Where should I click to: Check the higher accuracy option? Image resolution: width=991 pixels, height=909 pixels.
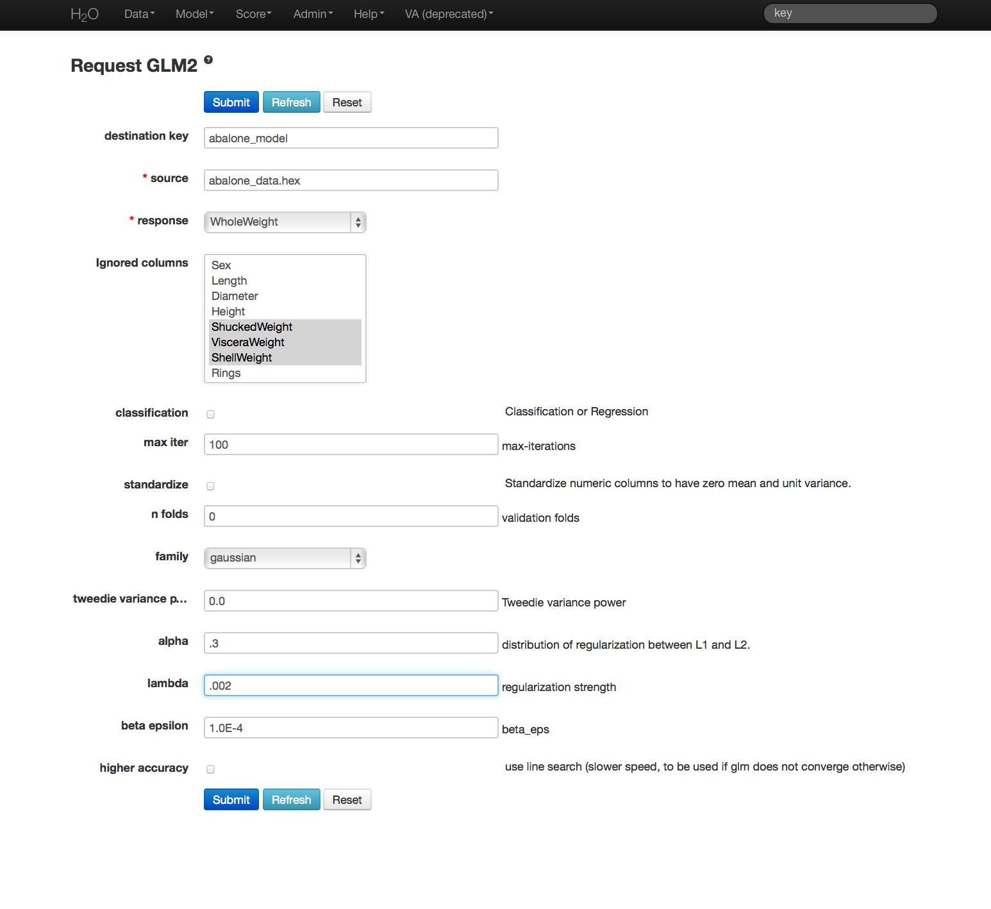click(x=210, y=769)
